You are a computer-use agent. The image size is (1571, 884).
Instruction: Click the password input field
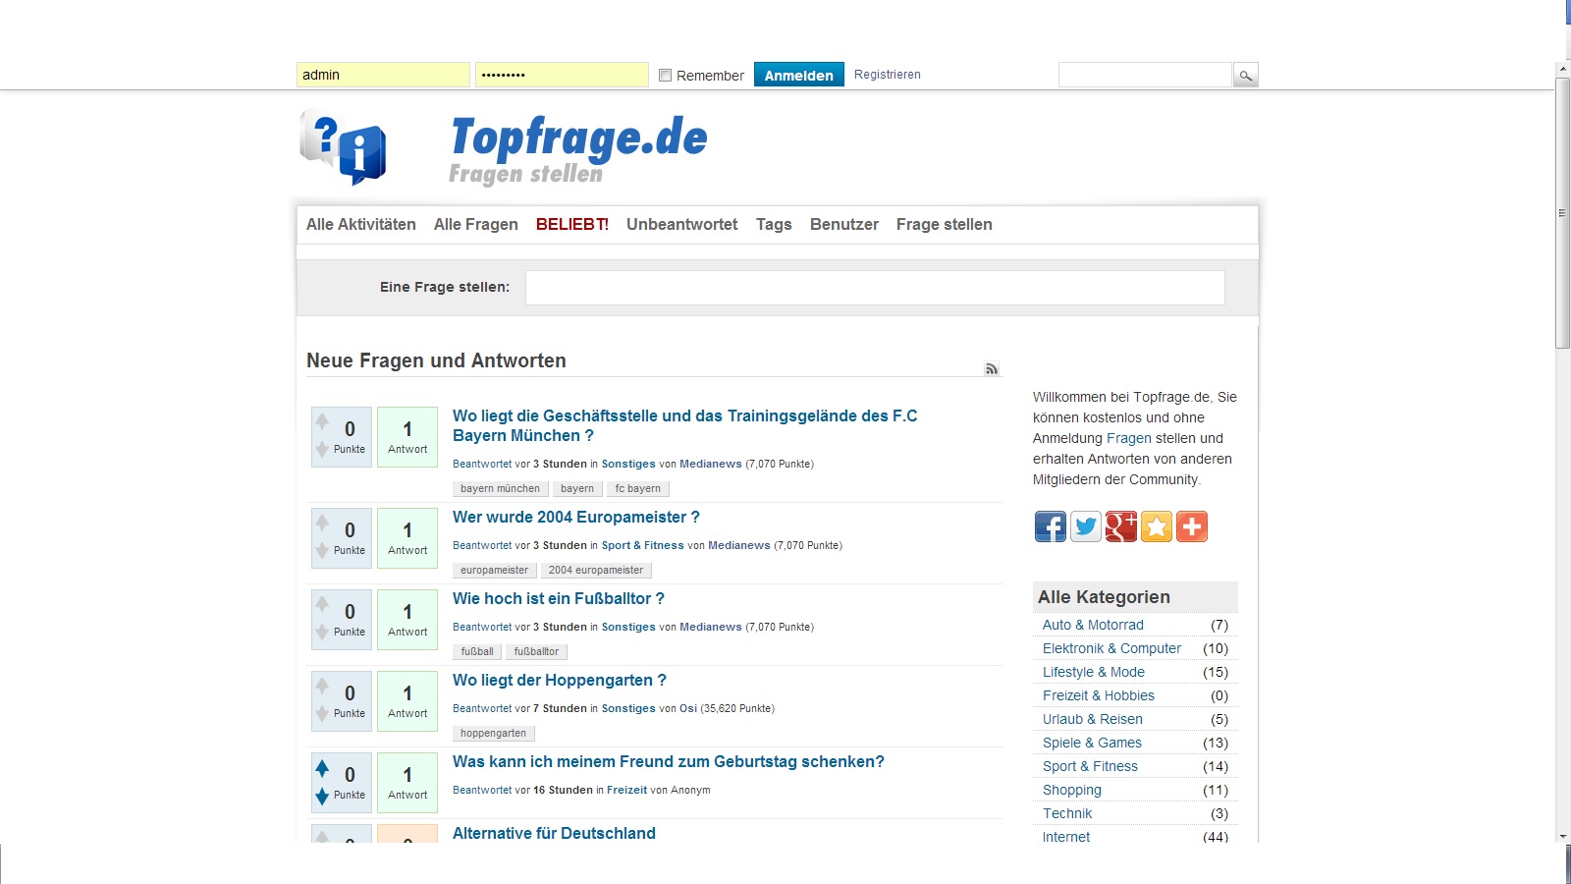point(562,75)
